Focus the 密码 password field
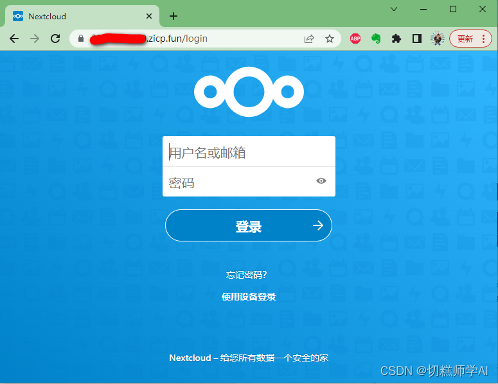Image resolution: width=498 pixels, height=384 pixels. [249, 182]
